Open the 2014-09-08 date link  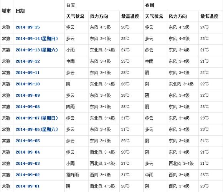point(28,107)
